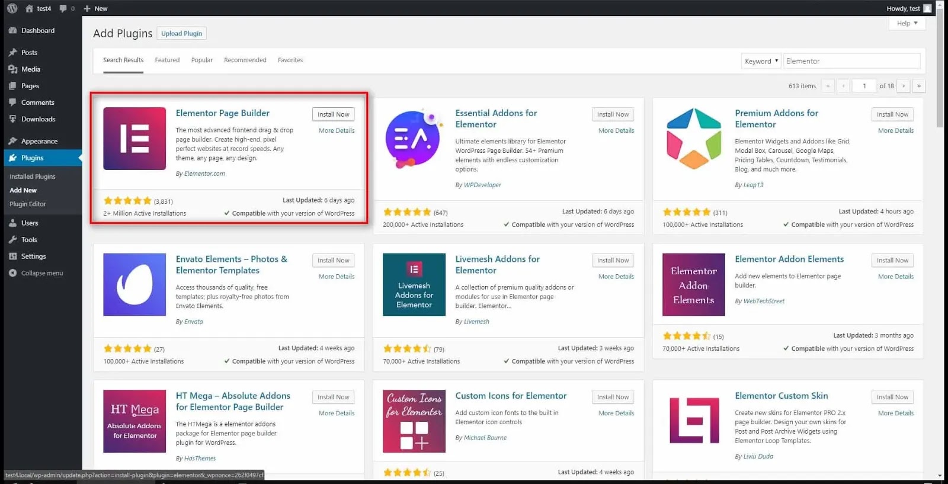Screen dimensions: 948x484
Task: Install Envato Elements plugin
Action: pyautogui.click(x=334, y=260)
